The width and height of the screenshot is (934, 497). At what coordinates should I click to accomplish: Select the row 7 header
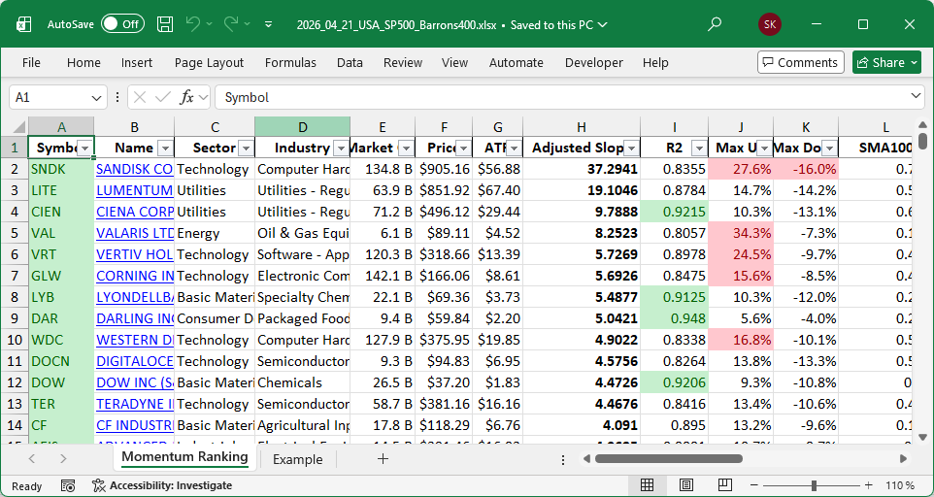(15, 276)
